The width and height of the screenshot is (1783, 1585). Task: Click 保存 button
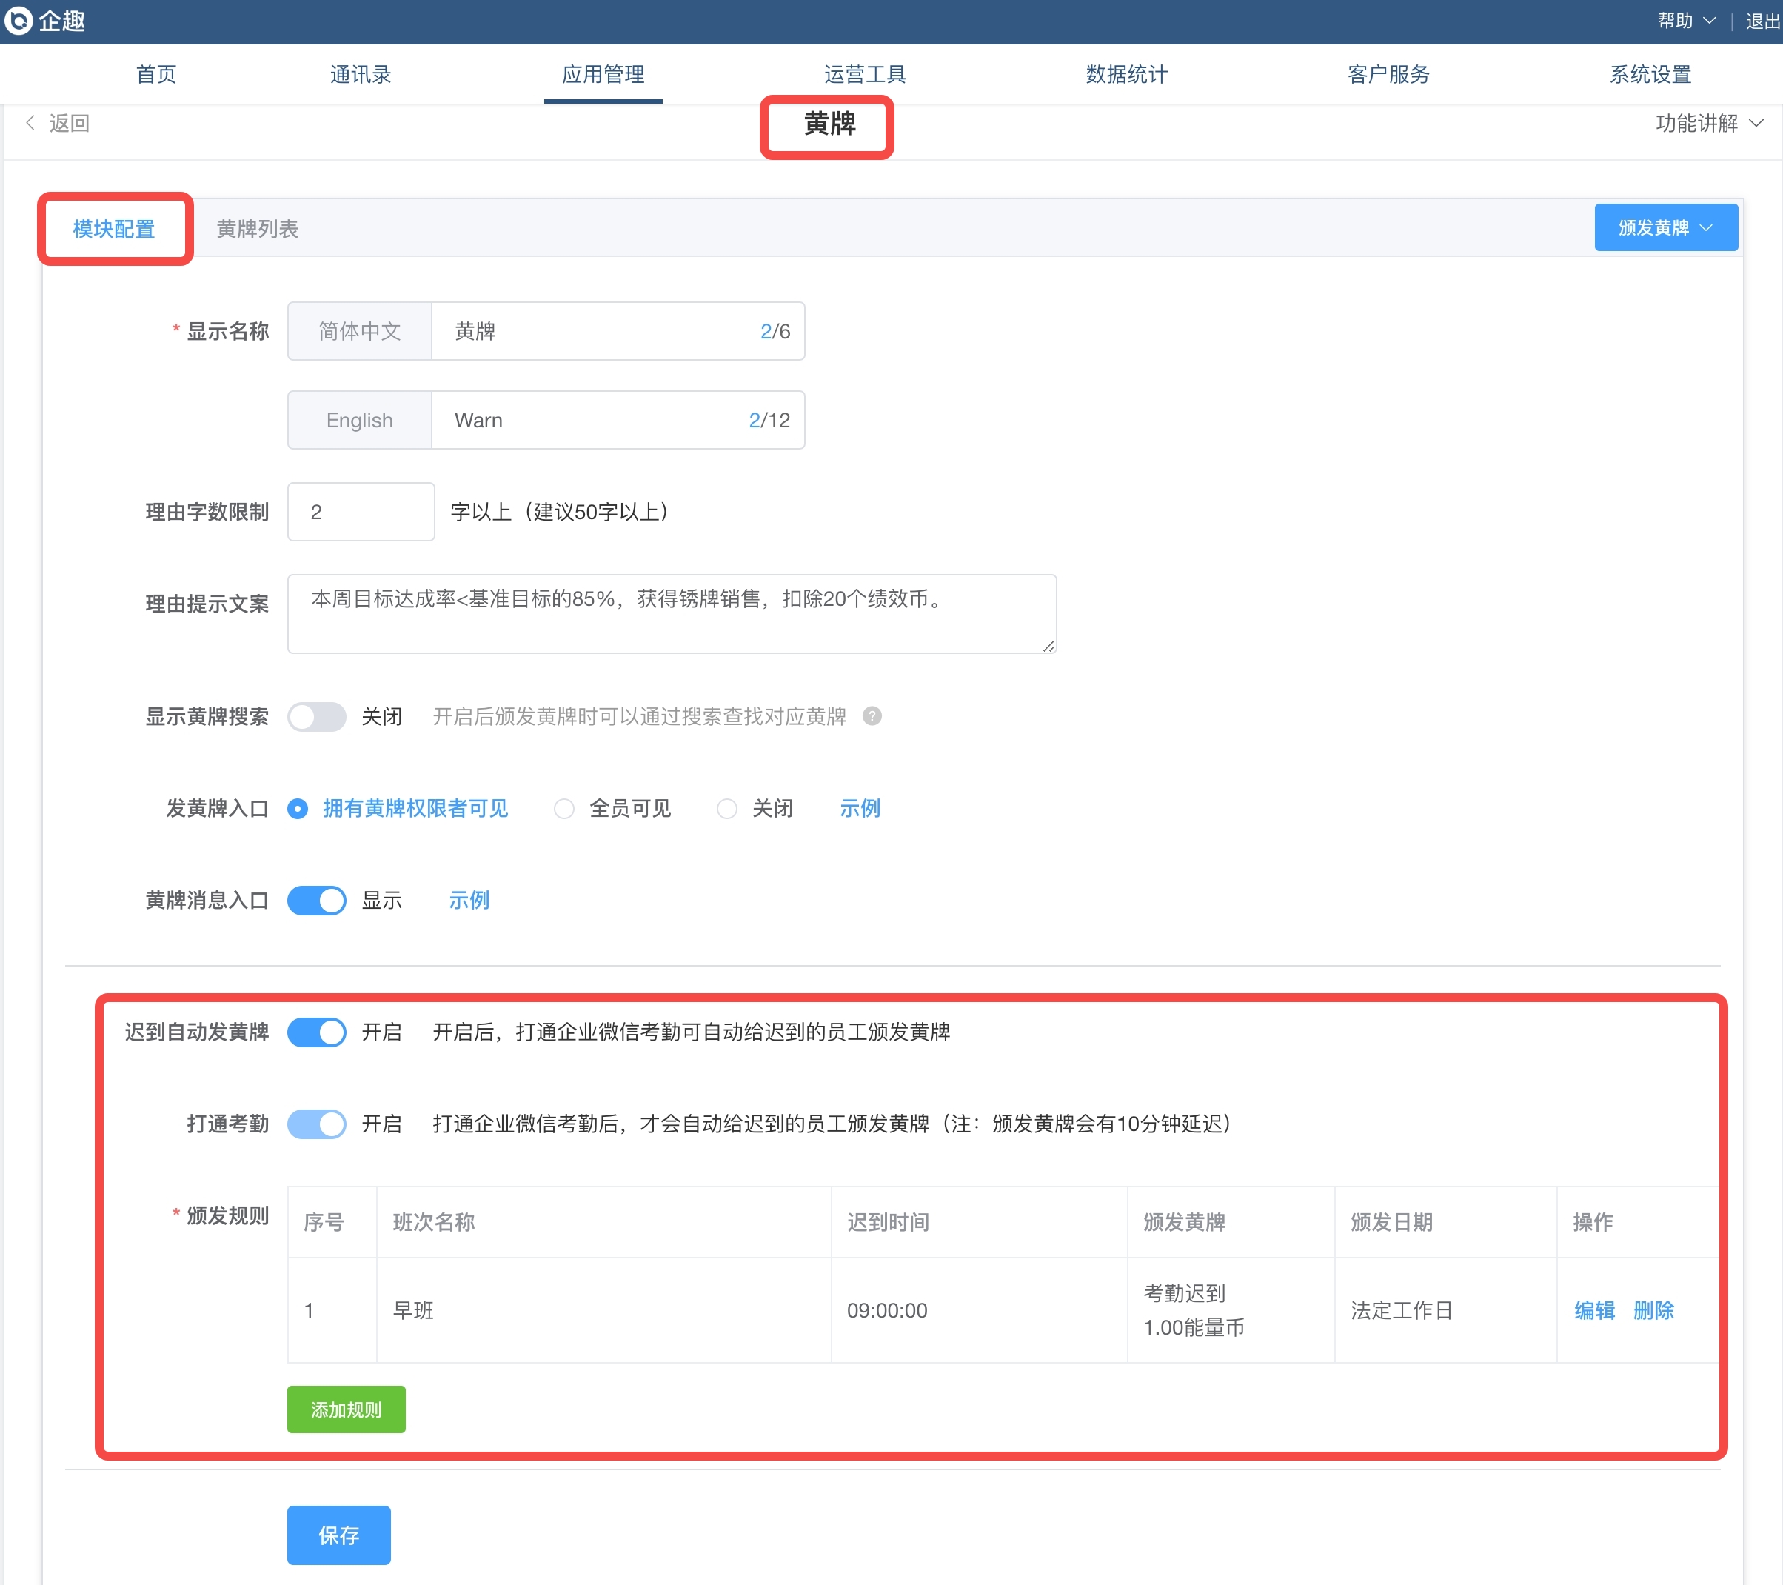[x=338, y=1535]
